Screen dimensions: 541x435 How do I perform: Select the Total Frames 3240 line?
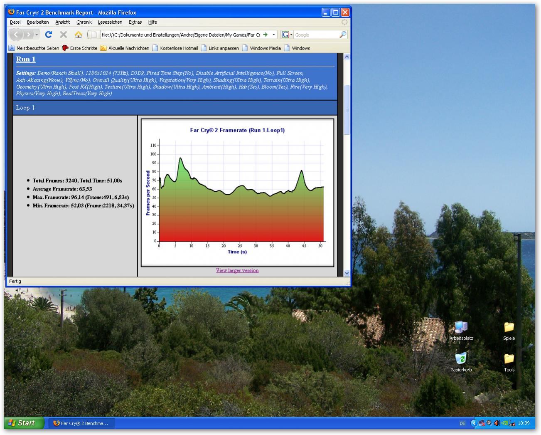point(77,180)
